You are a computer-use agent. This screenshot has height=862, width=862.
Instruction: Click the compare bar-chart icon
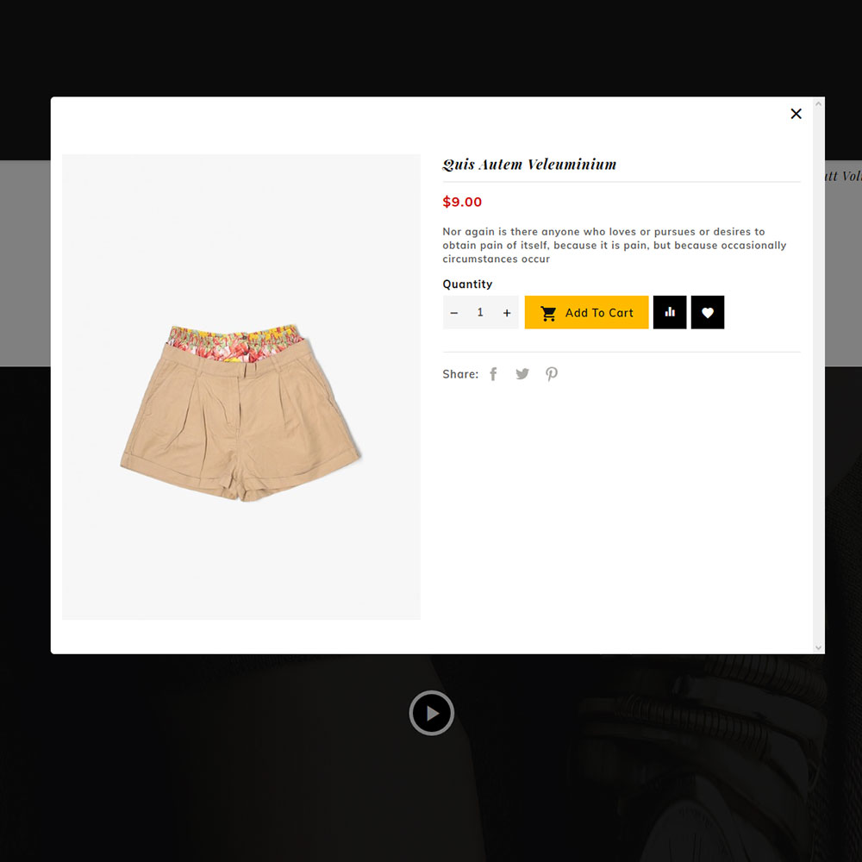click(x=670, y=312)
